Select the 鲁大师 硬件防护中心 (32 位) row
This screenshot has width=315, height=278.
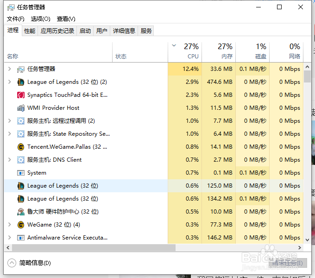[x=154, y=212]
